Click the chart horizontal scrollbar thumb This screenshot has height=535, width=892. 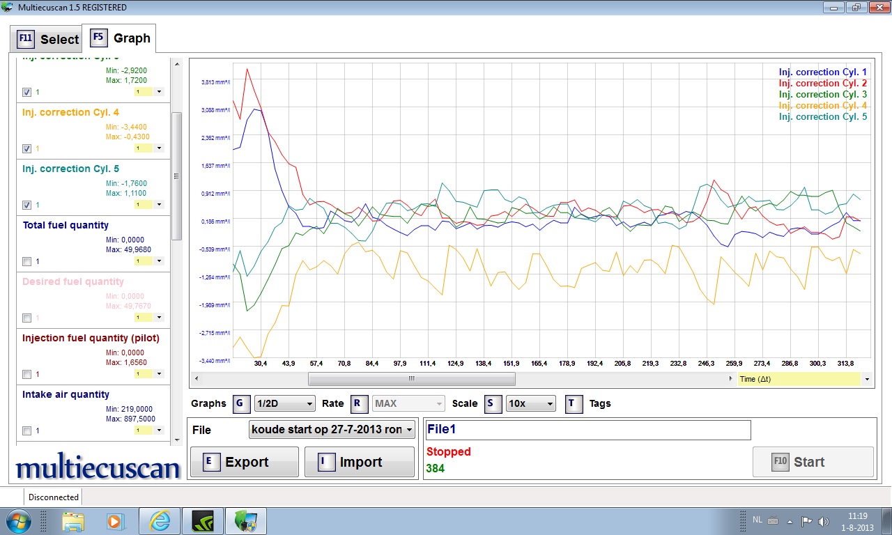coord(412,378)
